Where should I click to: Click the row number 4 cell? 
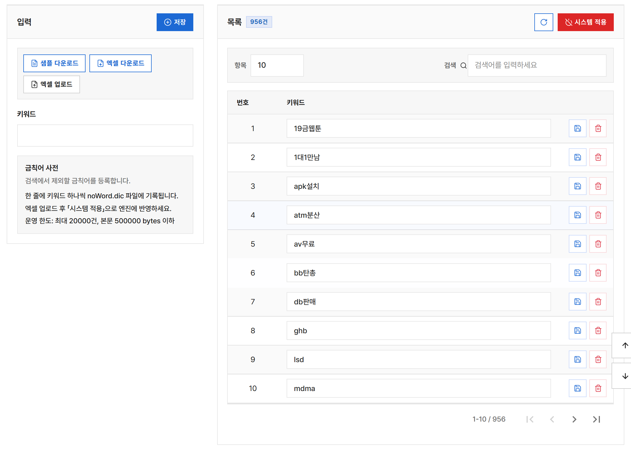click(252, 215)
